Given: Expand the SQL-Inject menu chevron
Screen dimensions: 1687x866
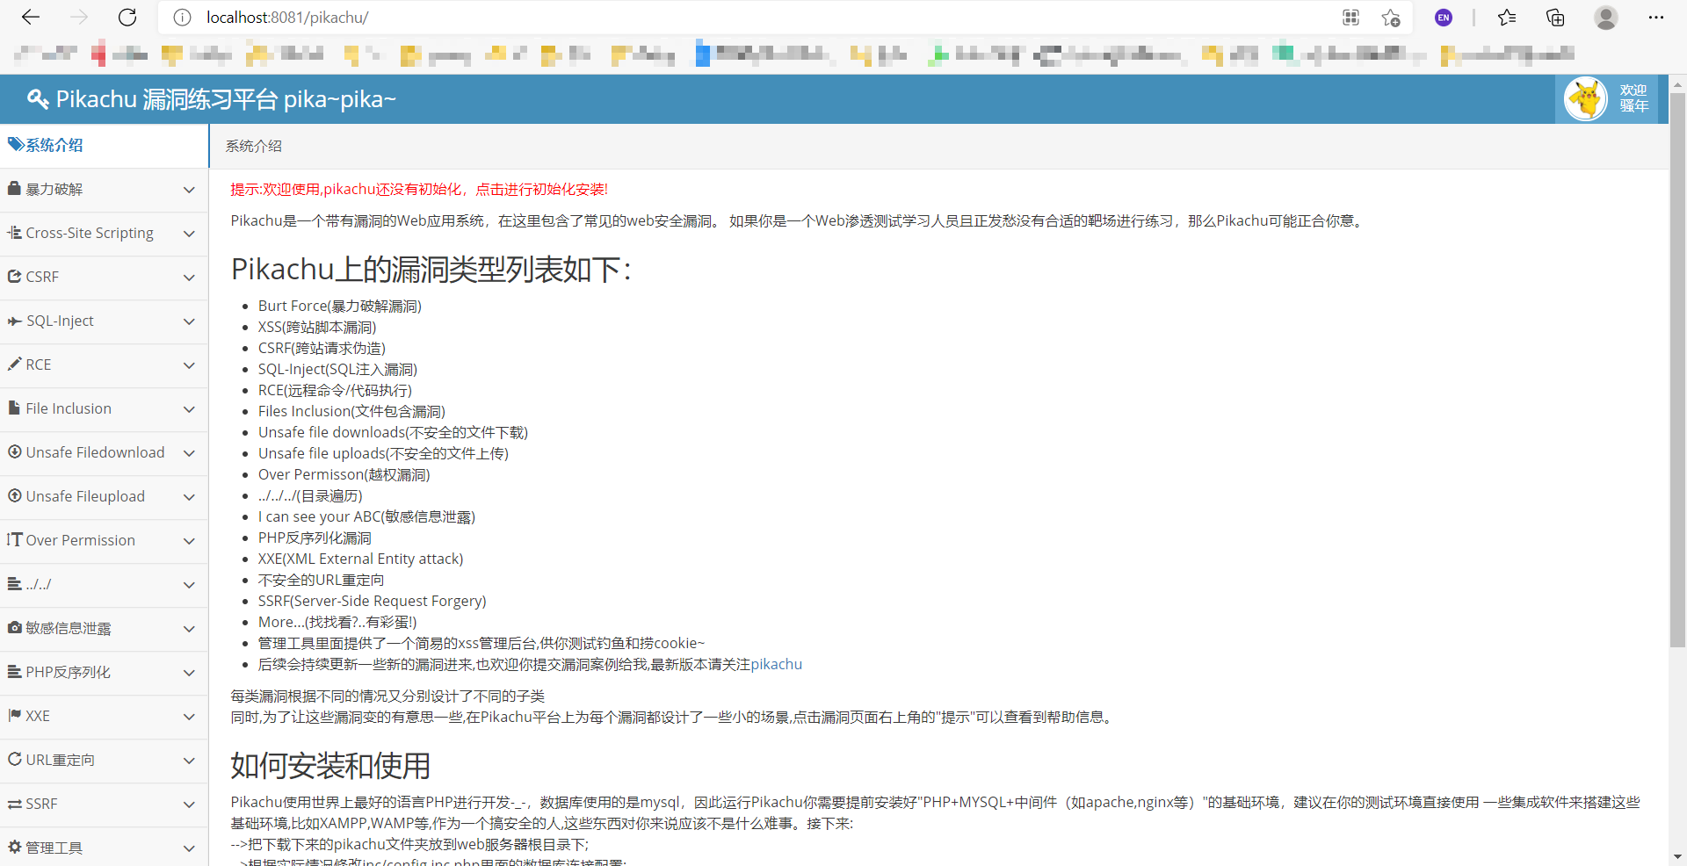Looking at the screenshot, I should coord(189,321).
